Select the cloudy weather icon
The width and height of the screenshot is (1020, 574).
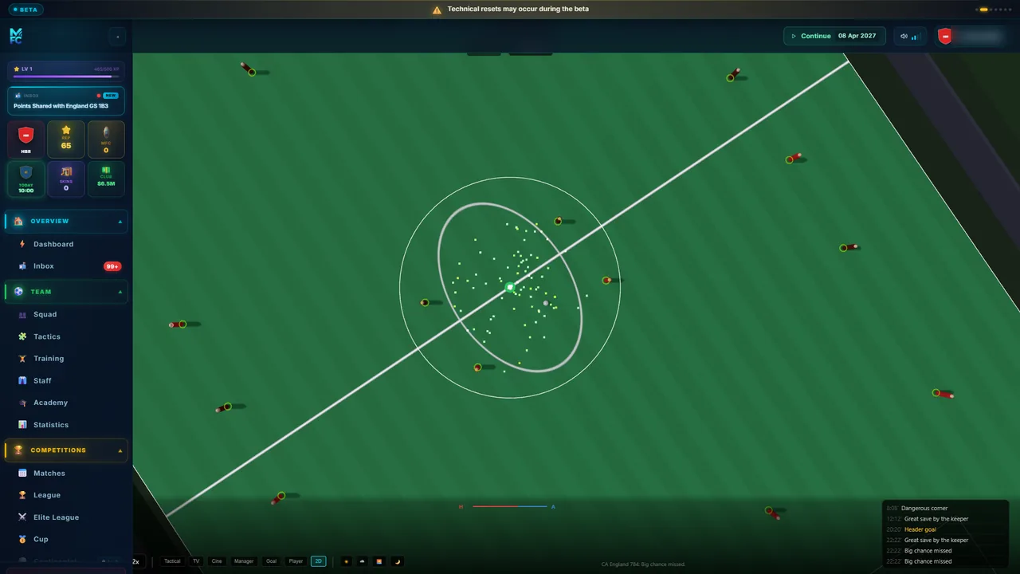pyautogui.click(x=363, y=561)
